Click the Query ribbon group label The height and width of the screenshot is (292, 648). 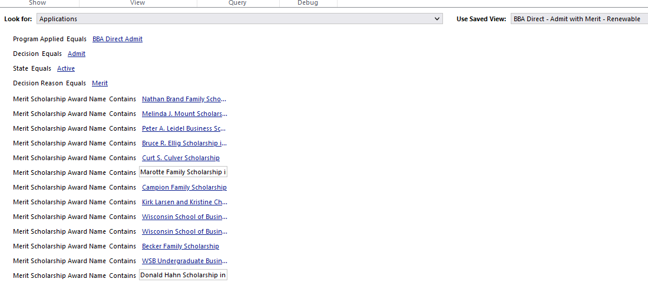[x=237, y=3]
